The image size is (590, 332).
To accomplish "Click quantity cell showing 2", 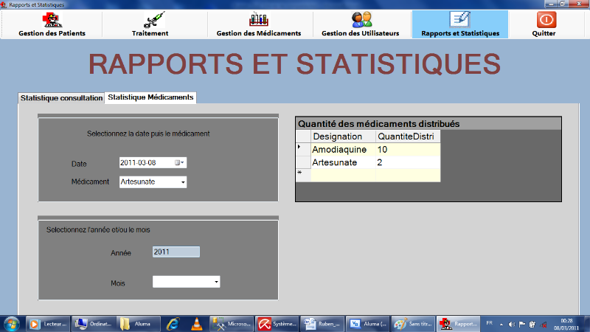I will (408, 162).
